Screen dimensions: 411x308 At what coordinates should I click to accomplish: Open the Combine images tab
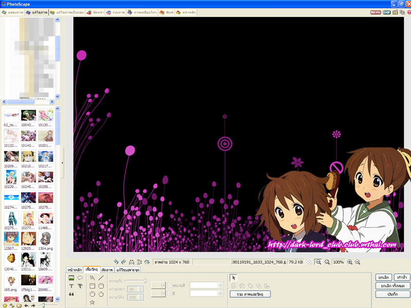(116, 12)
